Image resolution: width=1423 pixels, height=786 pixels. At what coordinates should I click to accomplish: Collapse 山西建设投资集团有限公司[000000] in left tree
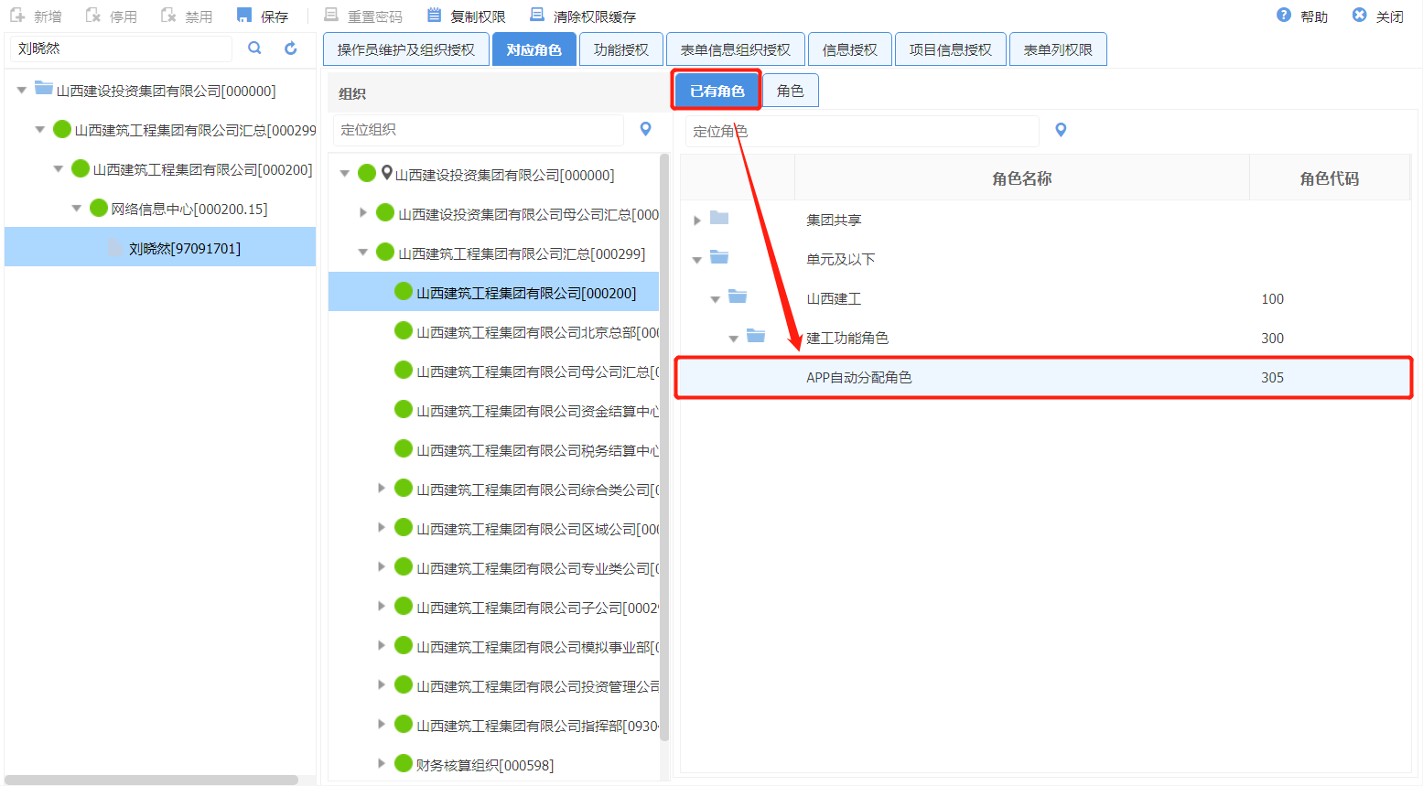pos(21,91)
